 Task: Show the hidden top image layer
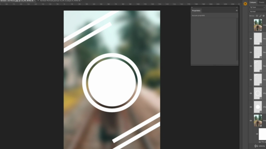pyautogui.click(x=251, y=25)
